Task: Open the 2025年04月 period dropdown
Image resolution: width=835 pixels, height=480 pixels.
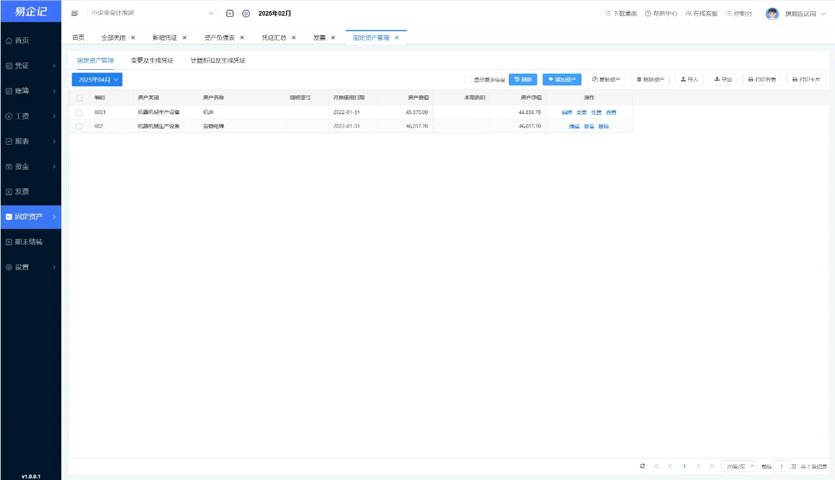Action: click(x=97, y=80)
